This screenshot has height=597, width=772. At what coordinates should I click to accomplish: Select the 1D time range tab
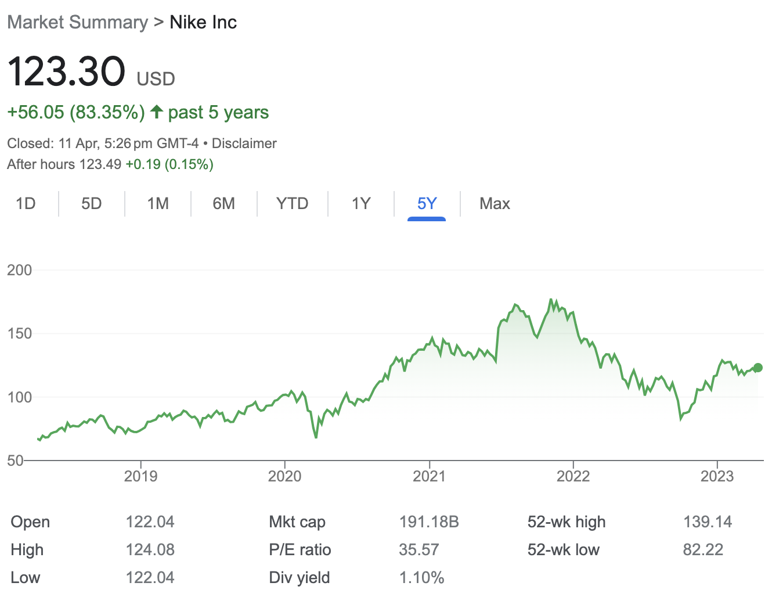[26, 204]
